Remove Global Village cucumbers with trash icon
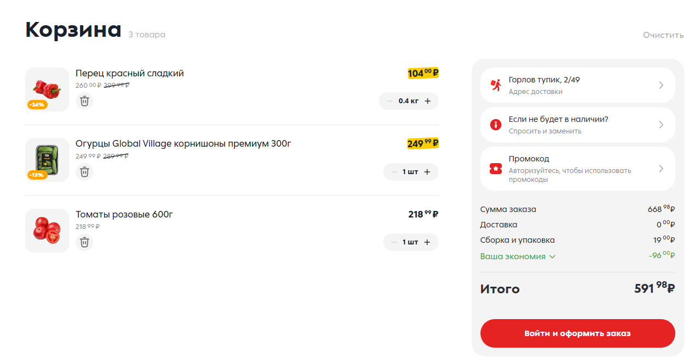Viewport: 694px width, 357px height. (x=85, y=172)
